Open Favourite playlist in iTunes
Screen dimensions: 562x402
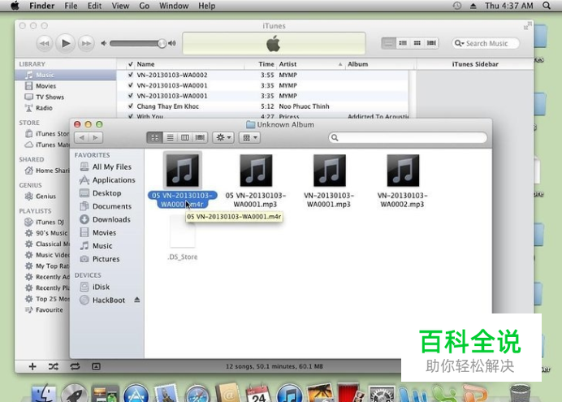click(x=49, y=310)
